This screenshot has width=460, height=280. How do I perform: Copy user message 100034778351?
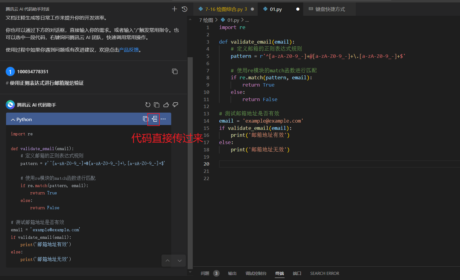[175, 71]
